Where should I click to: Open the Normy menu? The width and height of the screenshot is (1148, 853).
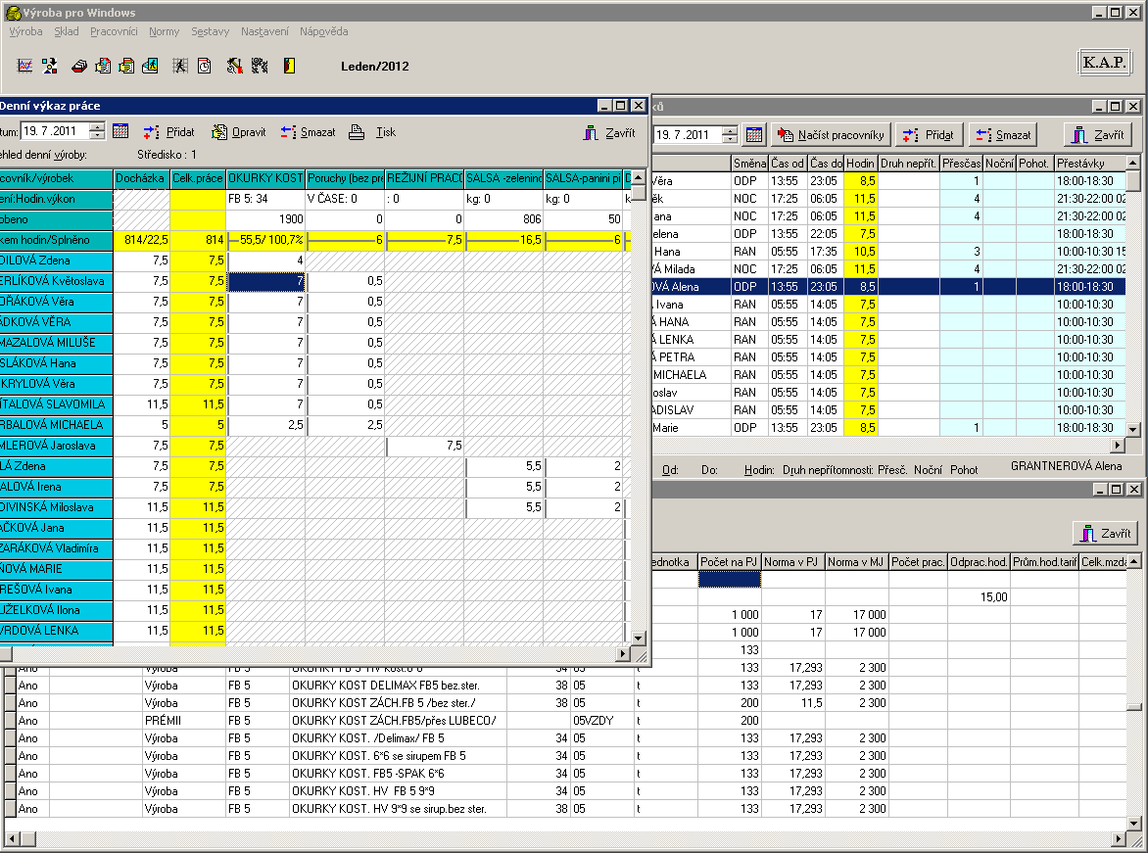164,31
